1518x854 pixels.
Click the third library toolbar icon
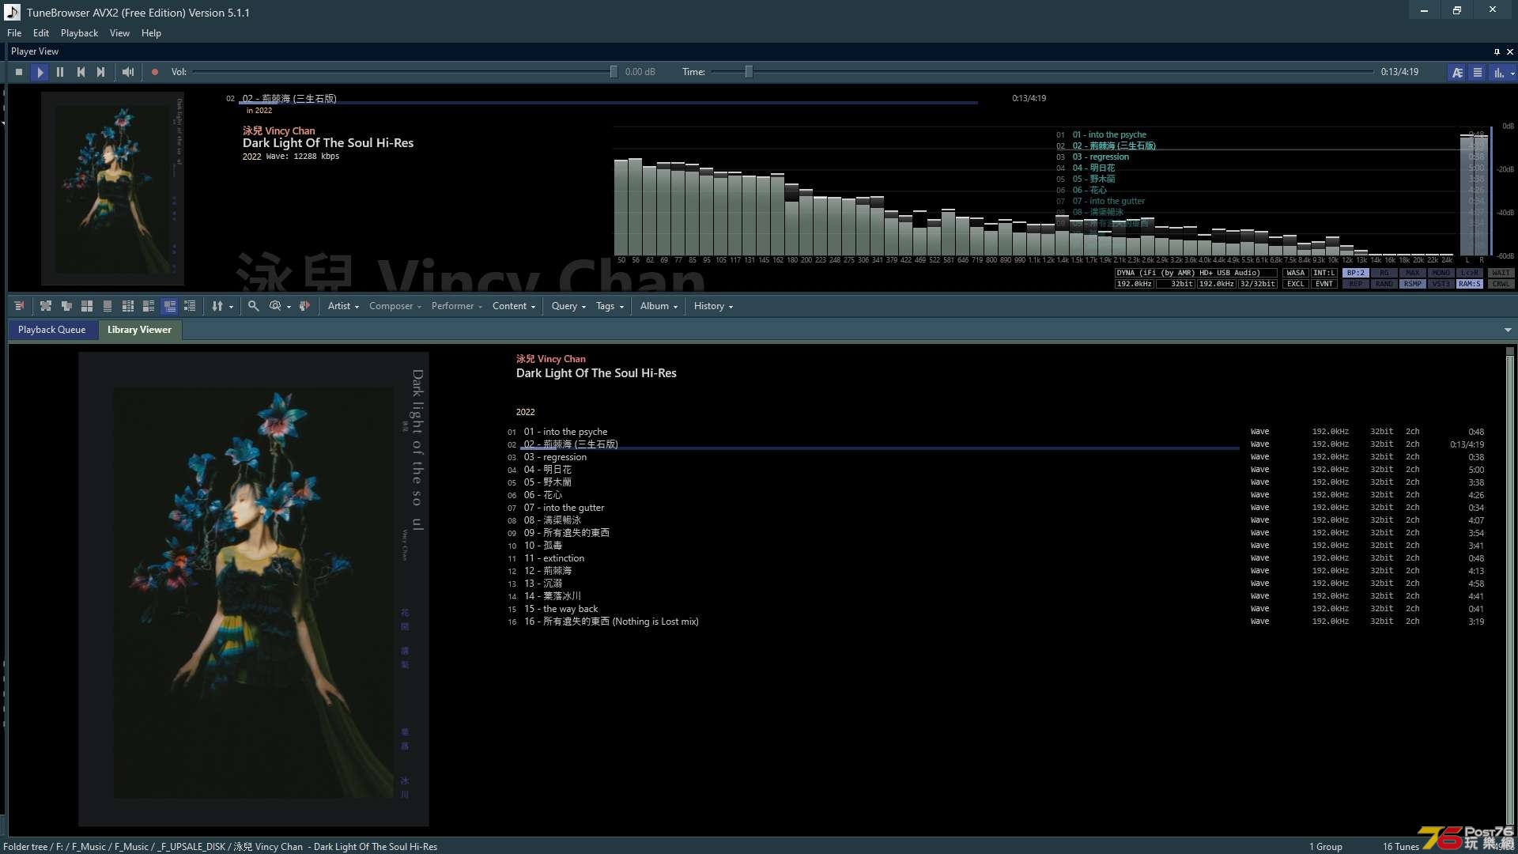click(66, 306)
